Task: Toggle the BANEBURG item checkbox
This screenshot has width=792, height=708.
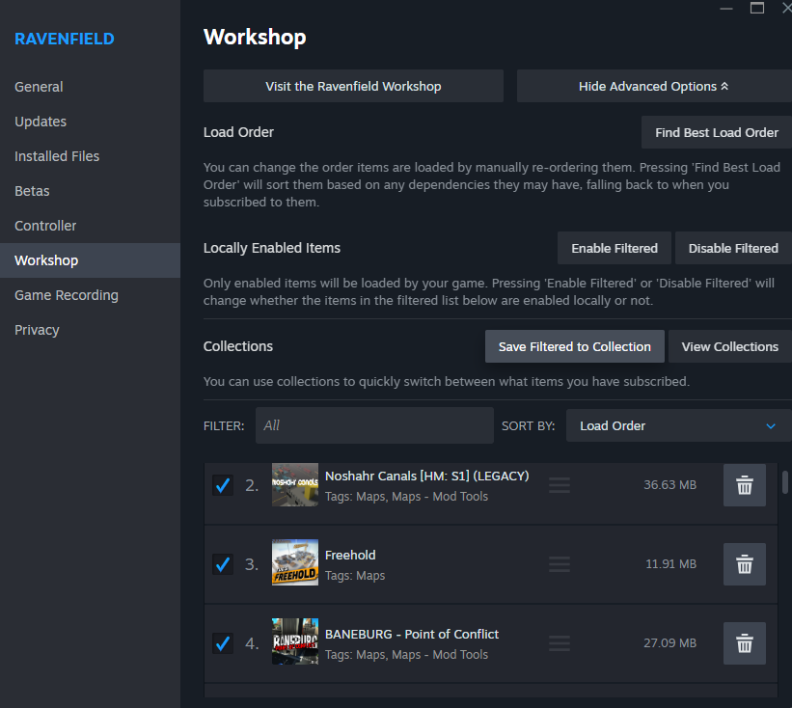Action: coord(222,643)
